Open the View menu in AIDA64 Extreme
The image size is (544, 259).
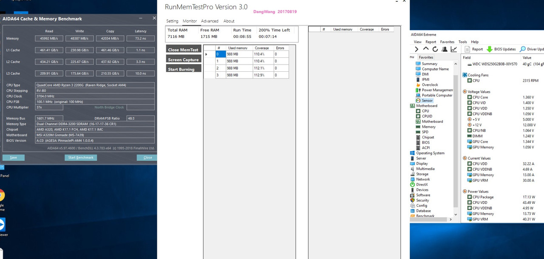(418, 42)
